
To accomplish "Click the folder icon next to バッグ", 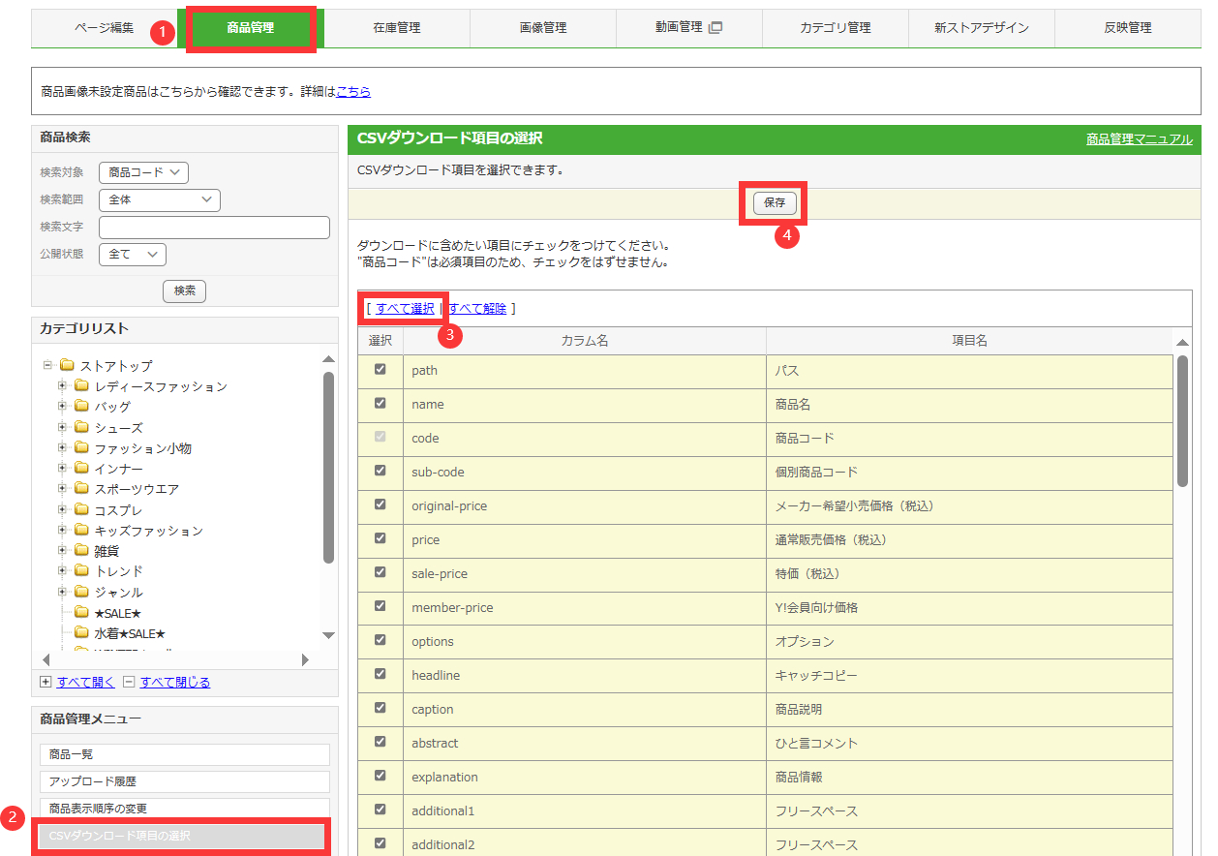I will click(x=81, y=407).
